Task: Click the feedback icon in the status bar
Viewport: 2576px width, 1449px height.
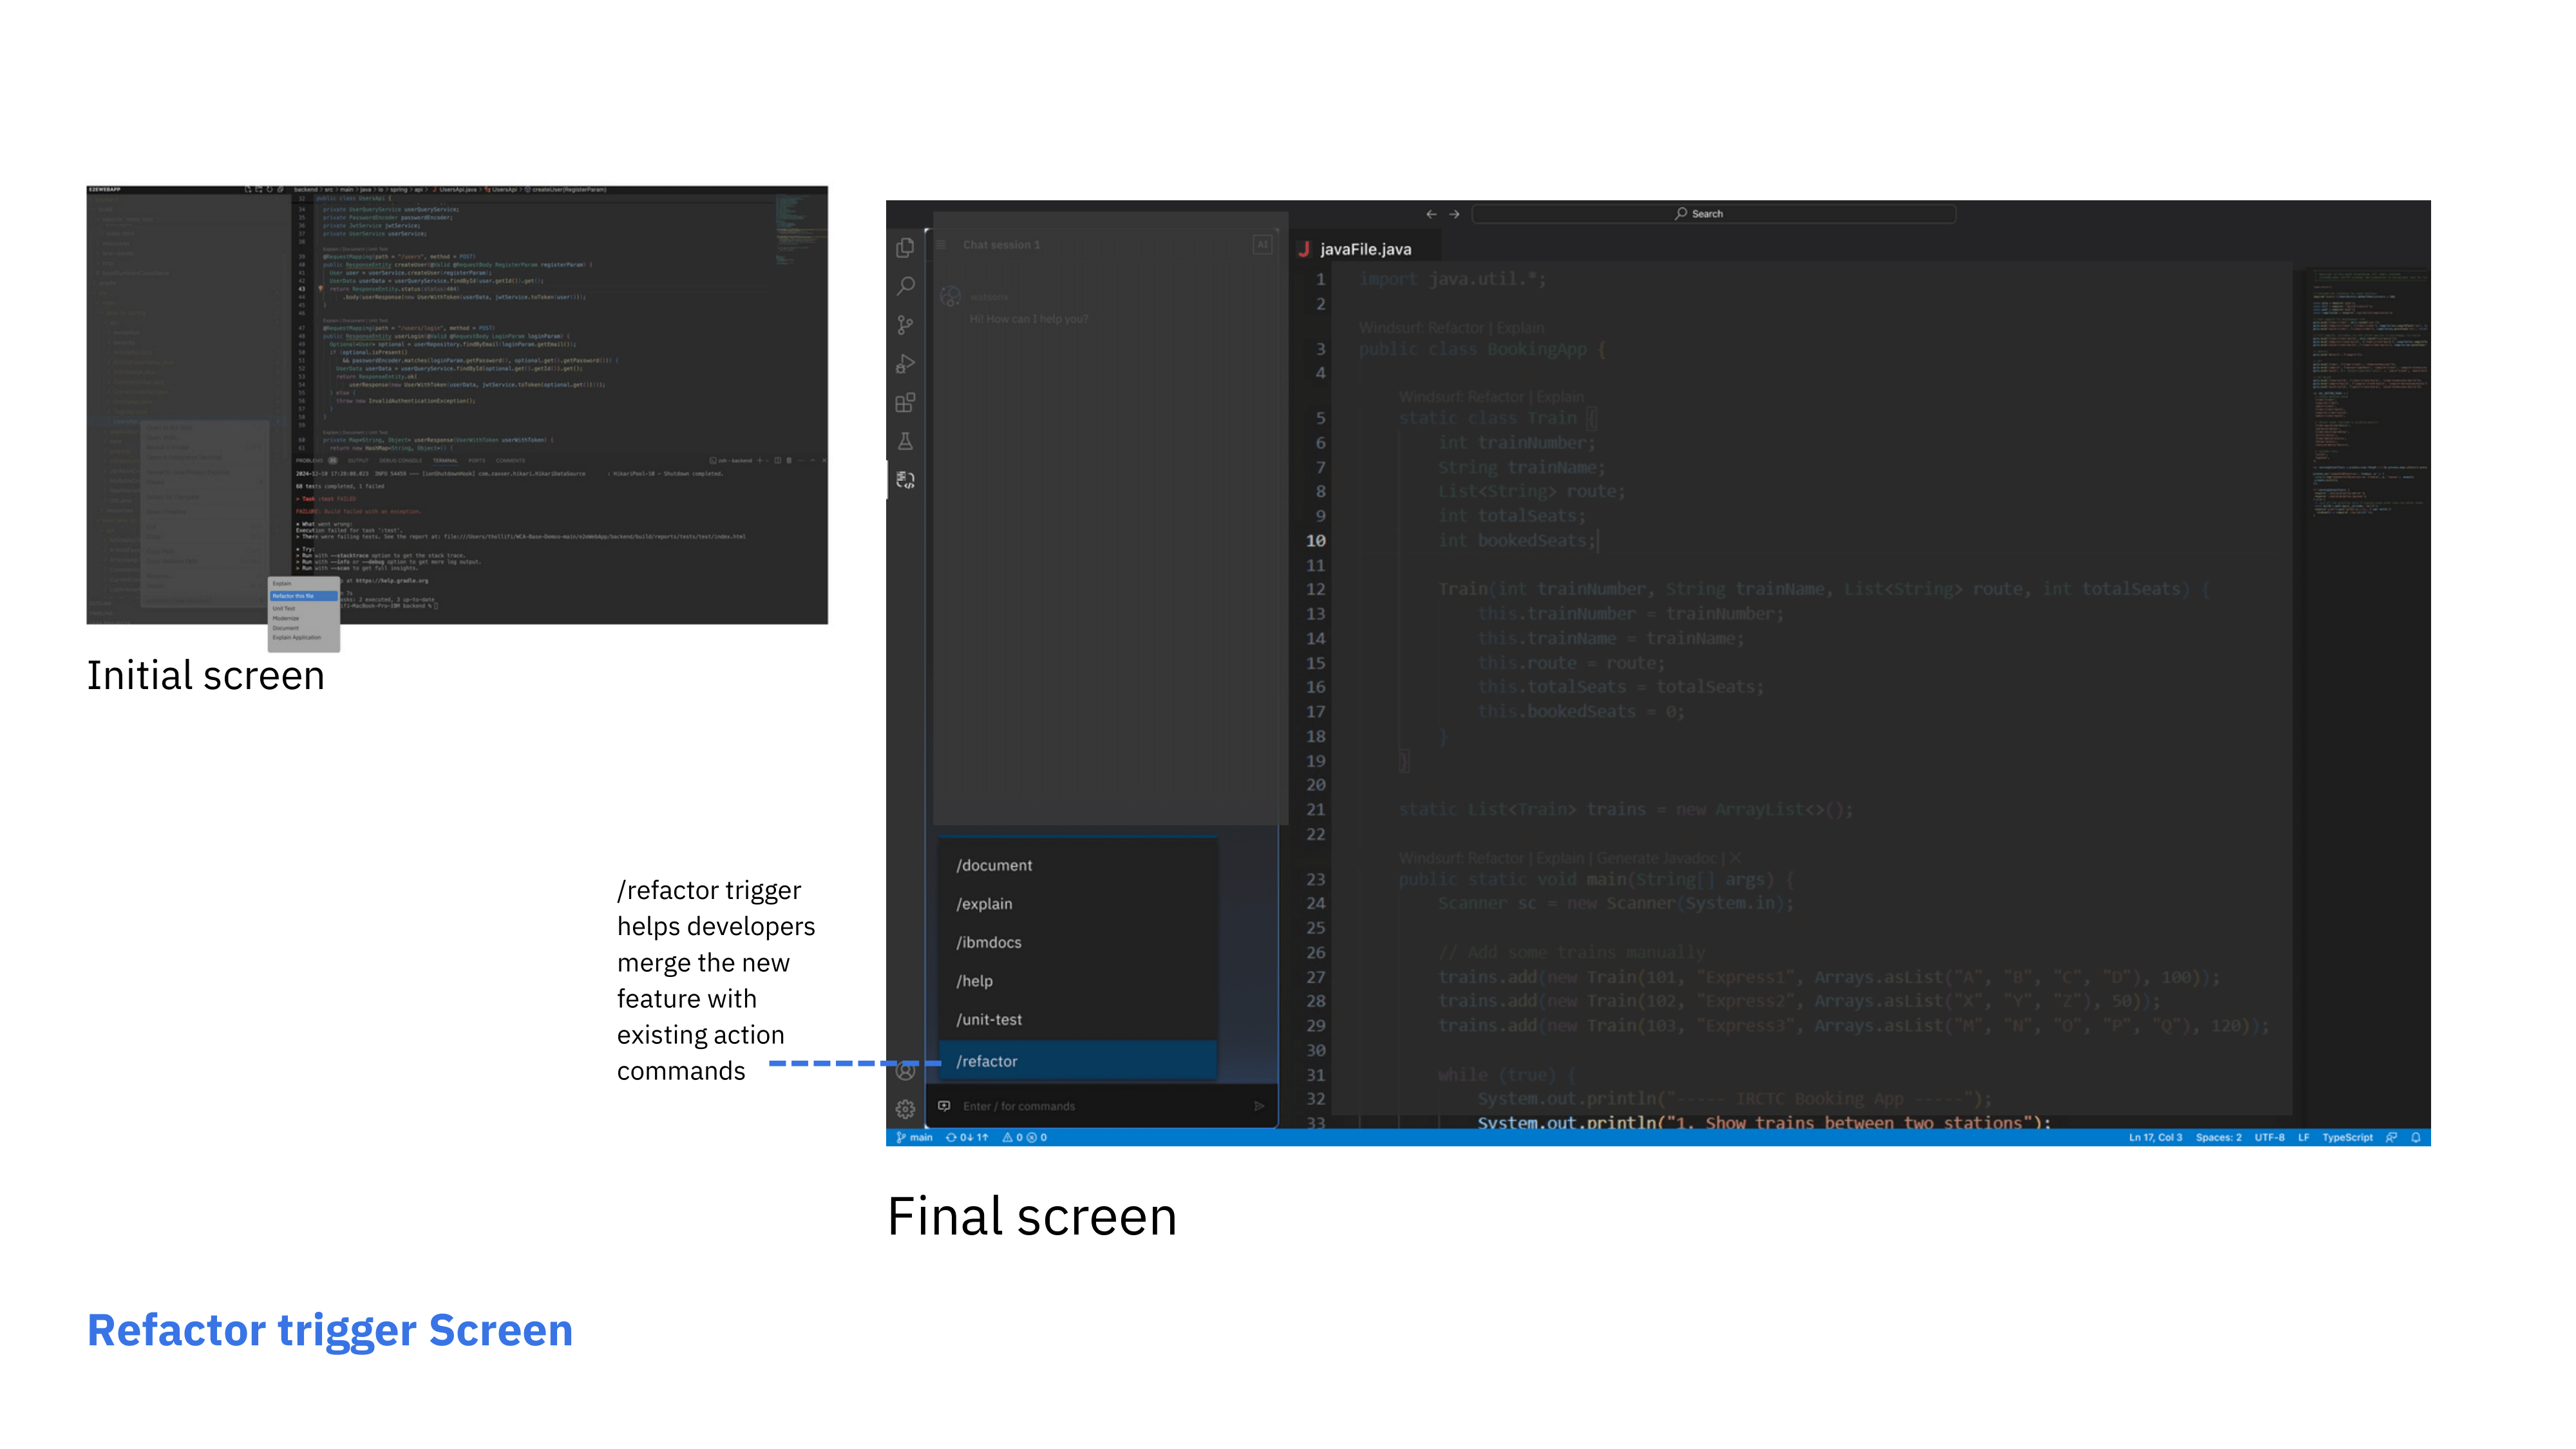Action: pos(2392,1137)
